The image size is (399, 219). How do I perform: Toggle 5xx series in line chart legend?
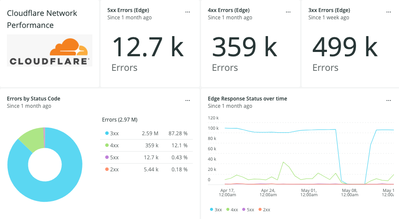(x=248, y=210)
